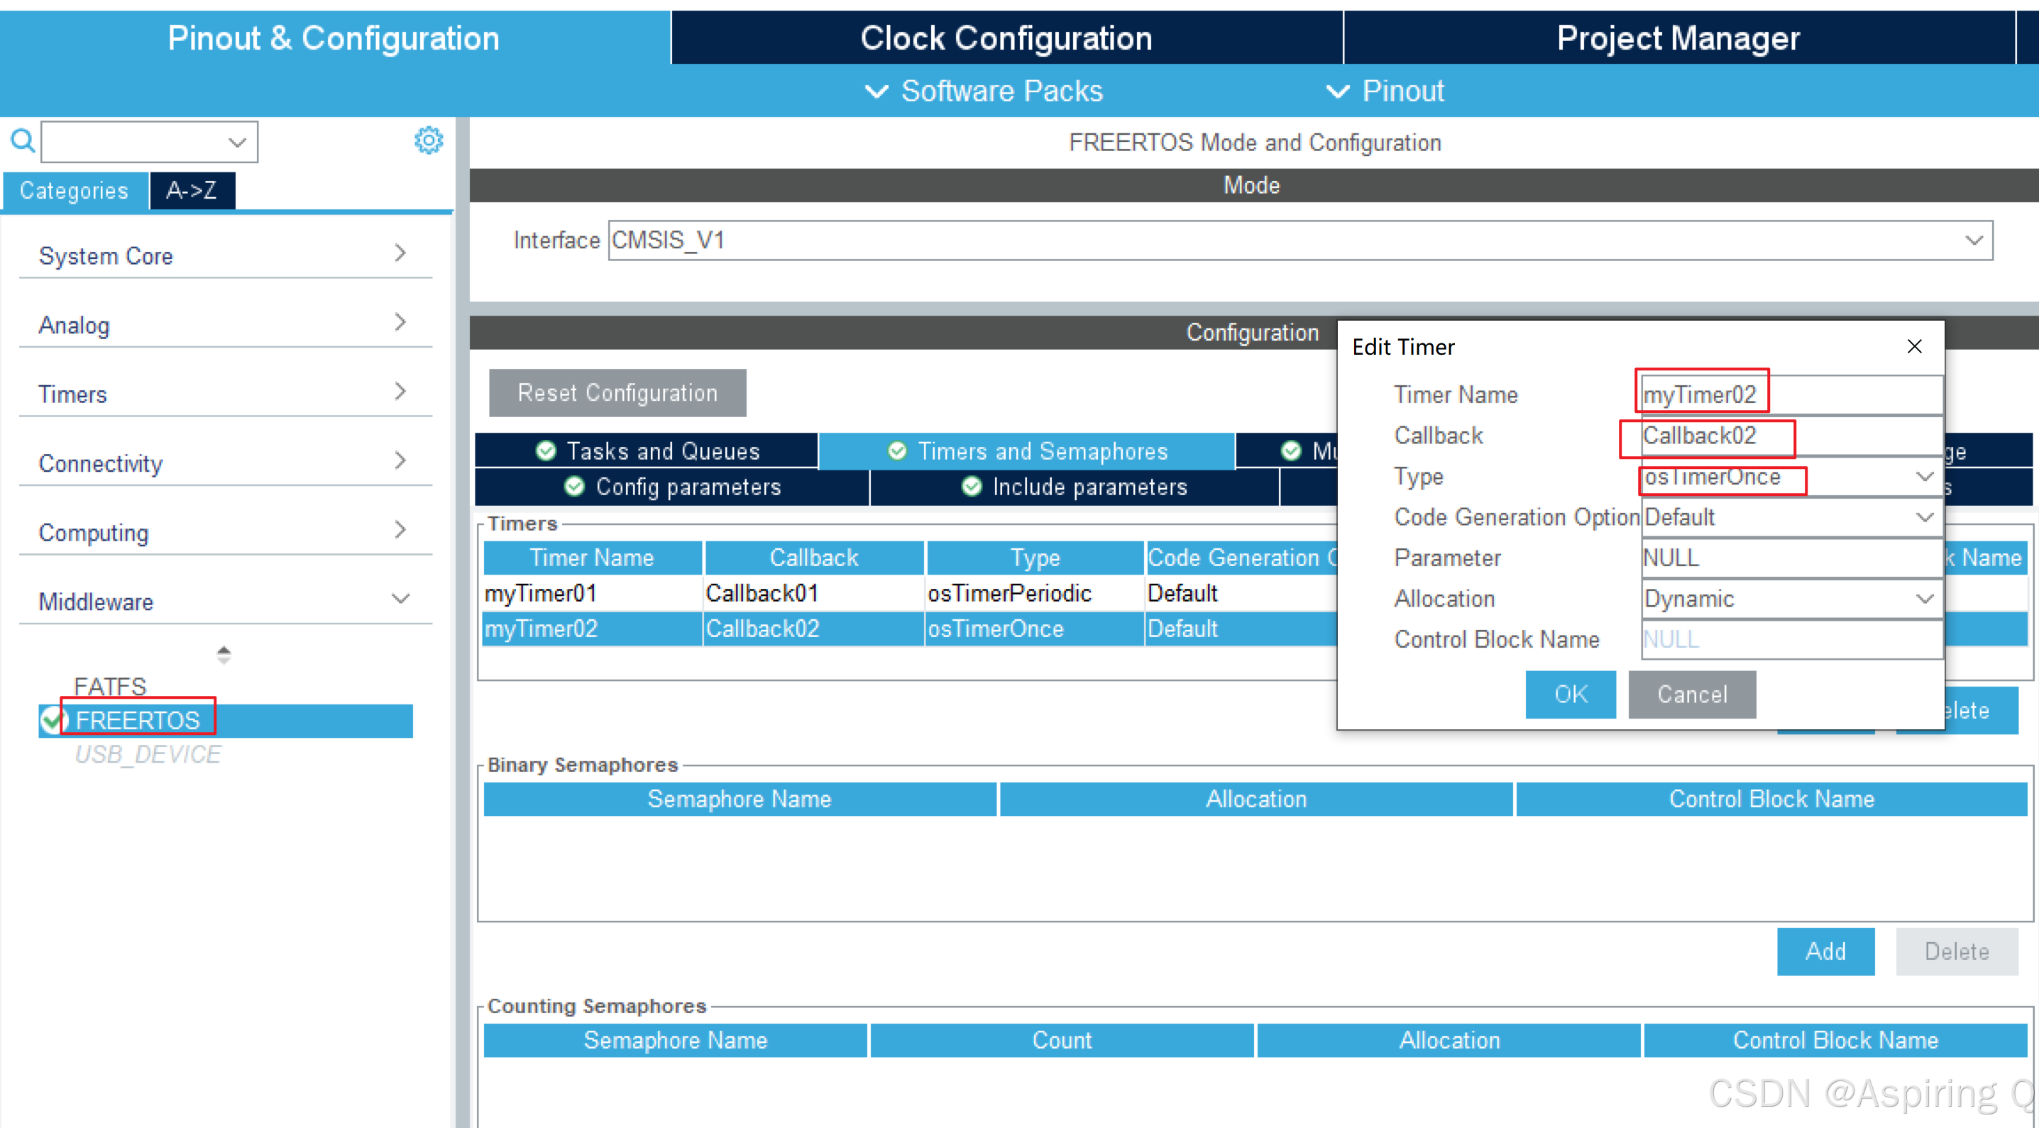Select the Categories tab

coord(75,191)
